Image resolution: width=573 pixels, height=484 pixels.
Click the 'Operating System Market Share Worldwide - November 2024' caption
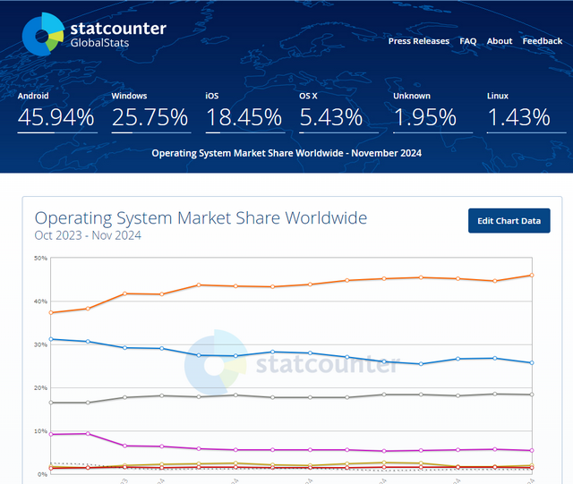(286, 153)
